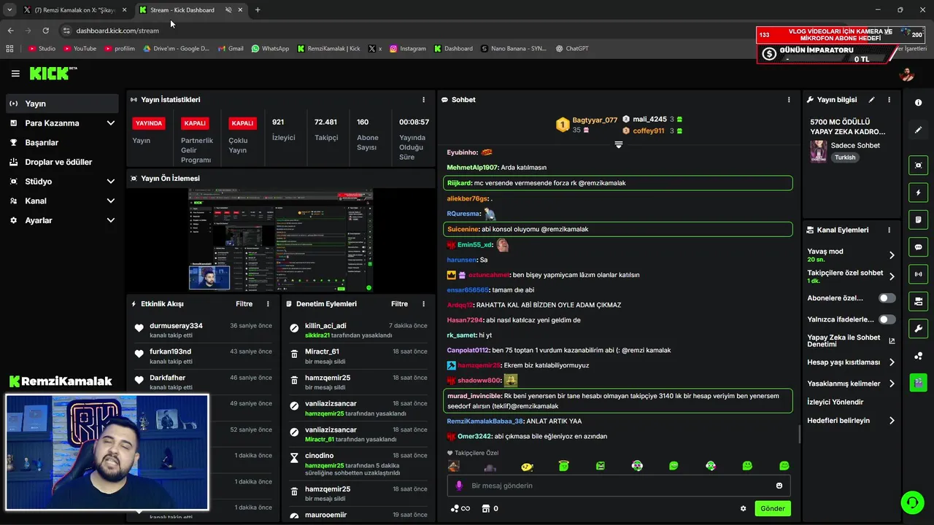Open the user avatar at the top right
Viewport: 934px width, 525px height.
click(907, 74)
